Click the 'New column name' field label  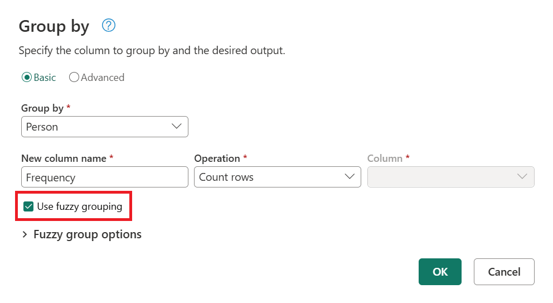pos(64,158)
